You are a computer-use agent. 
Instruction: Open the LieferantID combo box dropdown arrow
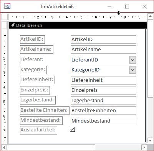click(132, 60)
